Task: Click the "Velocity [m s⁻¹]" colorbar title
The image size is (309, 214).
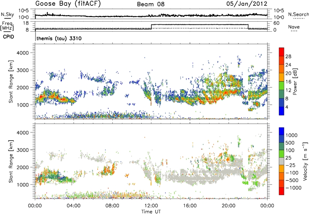Action: [305, 161]
